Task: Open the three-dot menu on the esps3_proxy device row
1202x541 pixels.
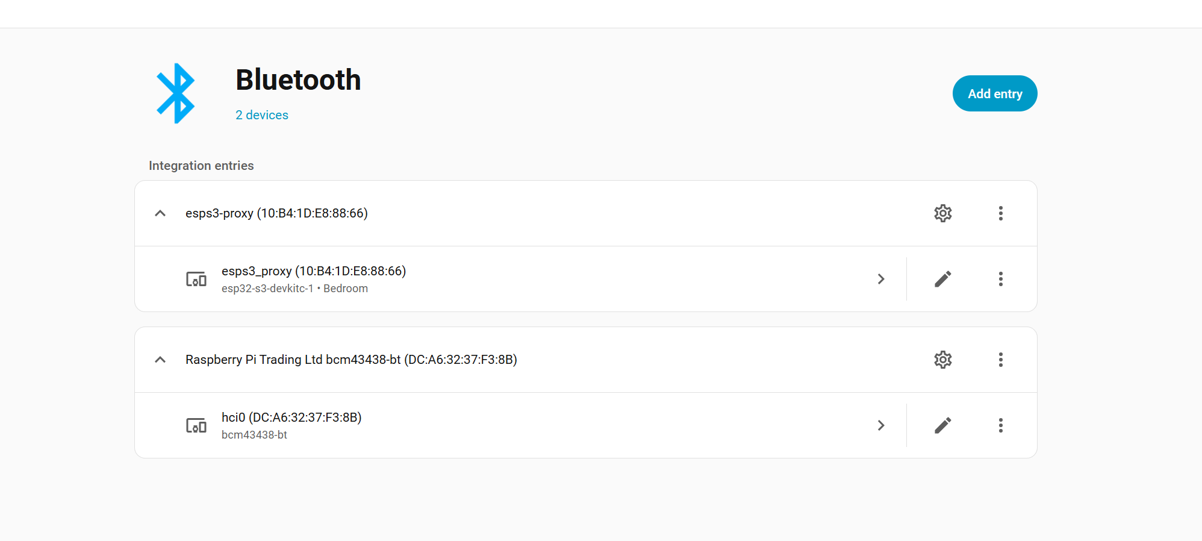Action: [x=1001, y=279]
